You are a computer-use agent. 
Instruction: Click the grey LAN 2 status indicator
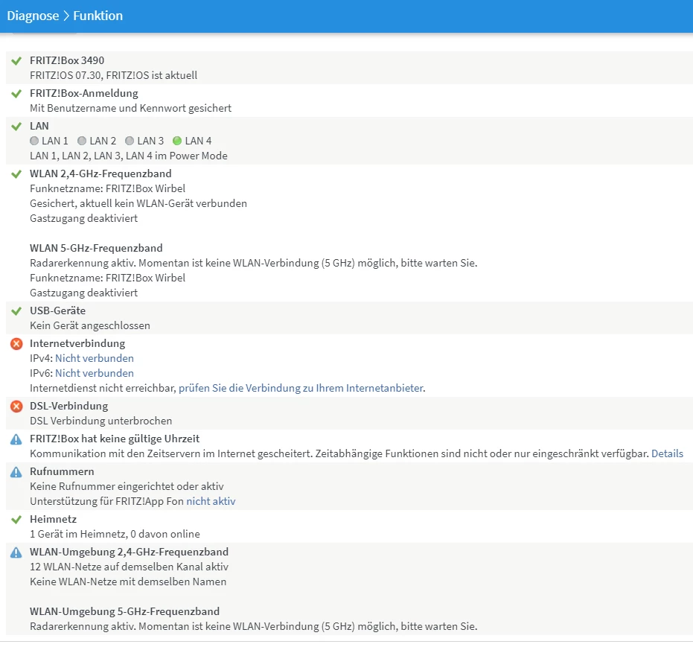pyautogui.click(x=82, y=141)
